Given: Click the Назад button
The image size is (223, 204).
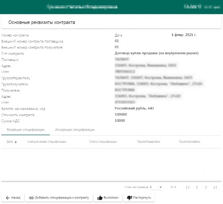Looking at the screenshot, I should click(13, 198).
